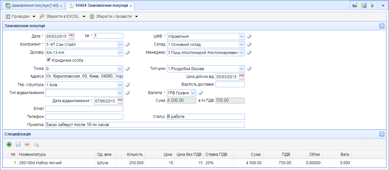Sort by Номенклатура column header

(57, 154)
